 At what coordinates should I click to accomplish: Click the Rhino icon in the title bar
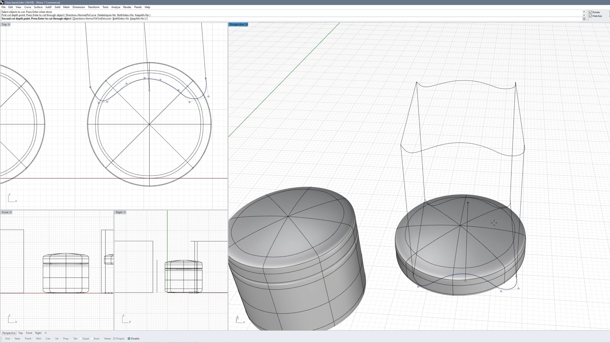click(2, 2)
